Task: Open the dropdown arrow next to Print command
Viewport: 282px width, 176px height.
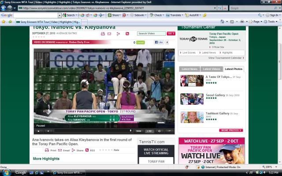Action: pyautogui.click(x=247, y=22)
